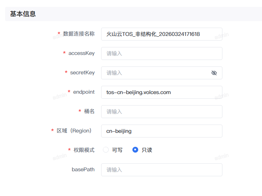Viewport: 262px width, 196px height.
Task: Click the basePath field label
Action: tap(83, 169)
